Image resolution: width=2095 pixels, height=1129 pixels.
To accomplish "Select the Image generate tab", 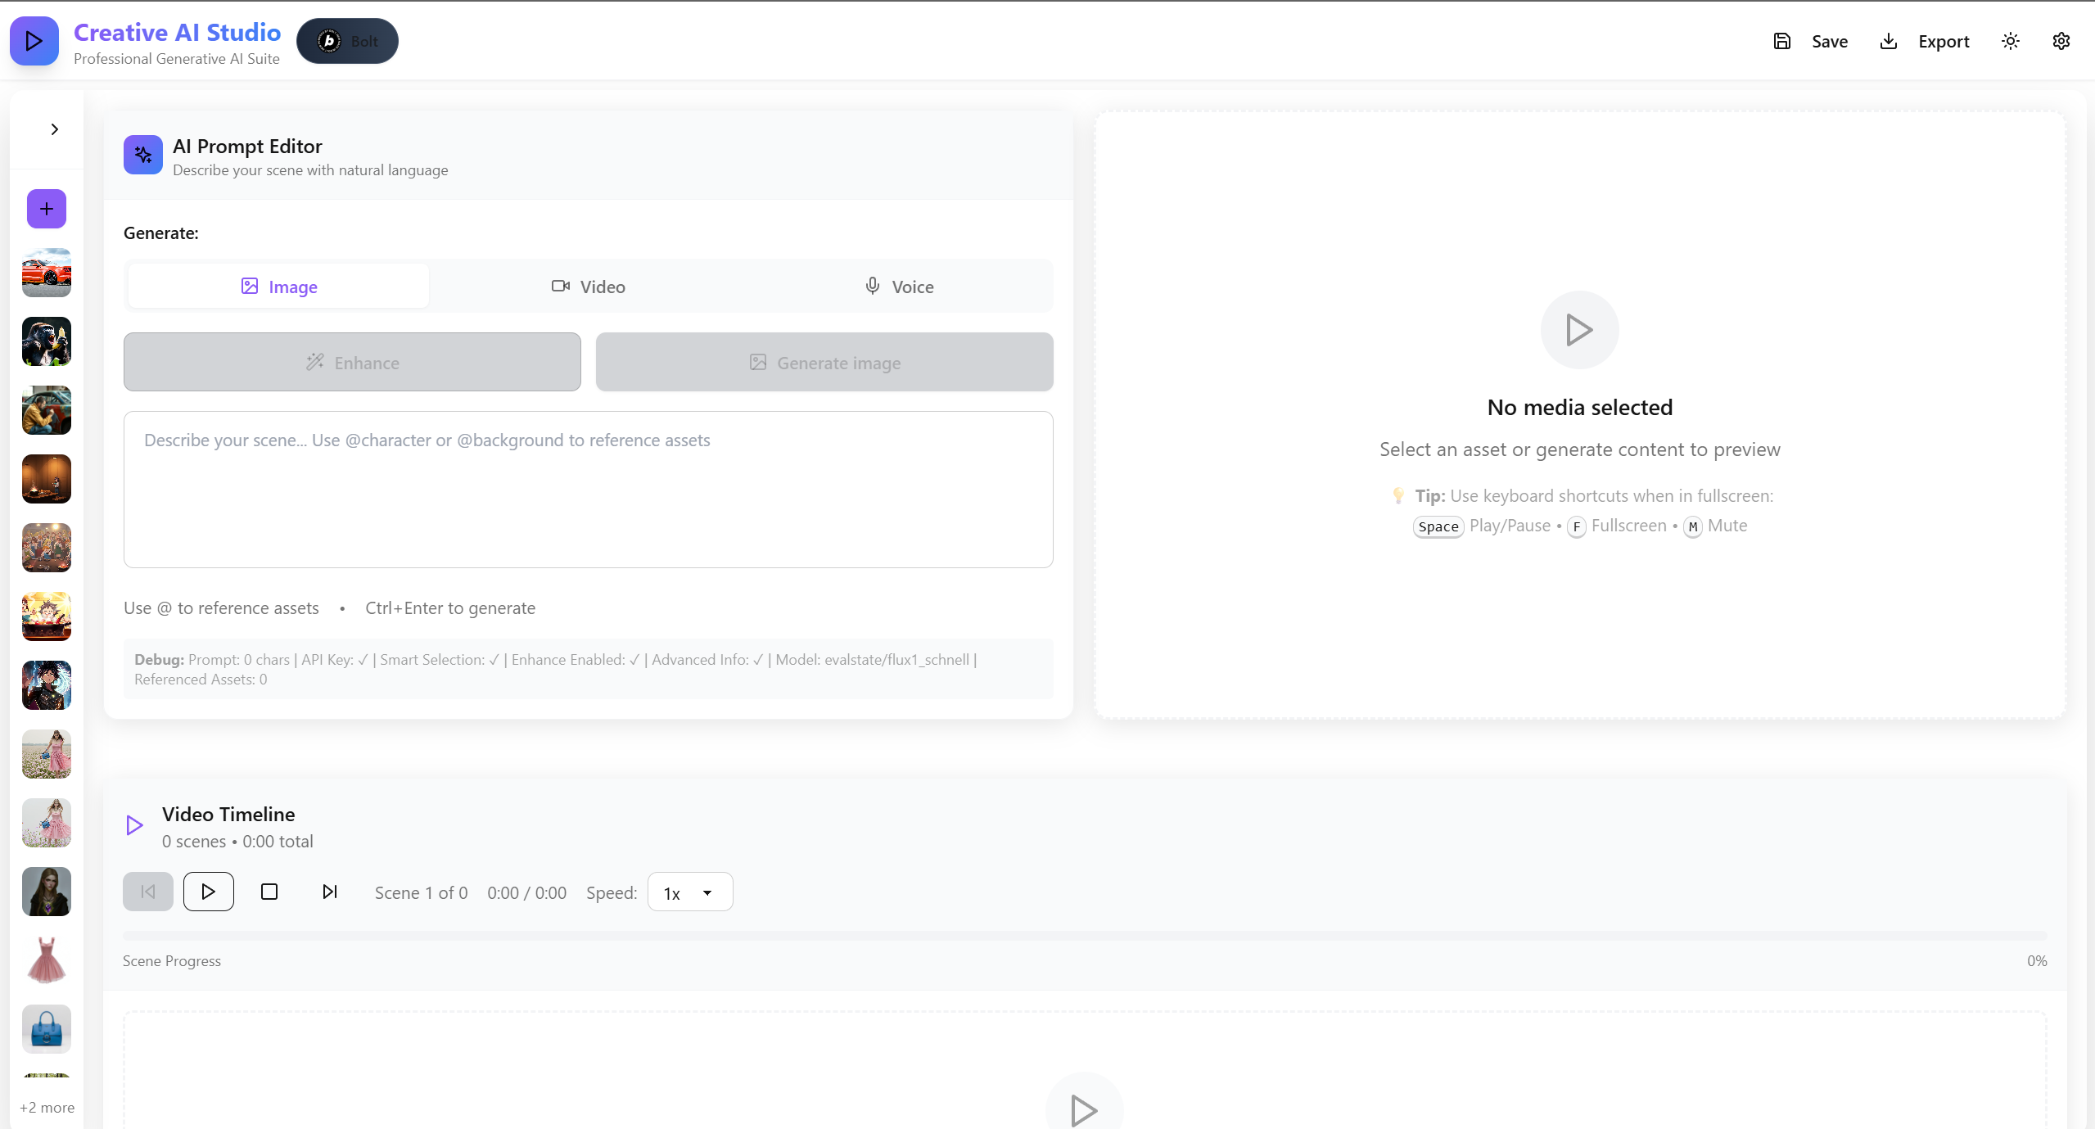I will click(278, 287).
